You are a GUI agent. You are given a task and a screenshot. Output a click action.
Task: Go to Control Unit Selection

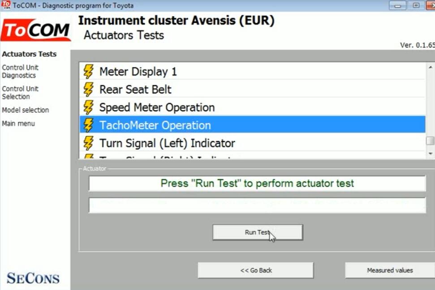pyautogui.click(x=20, y=93)
